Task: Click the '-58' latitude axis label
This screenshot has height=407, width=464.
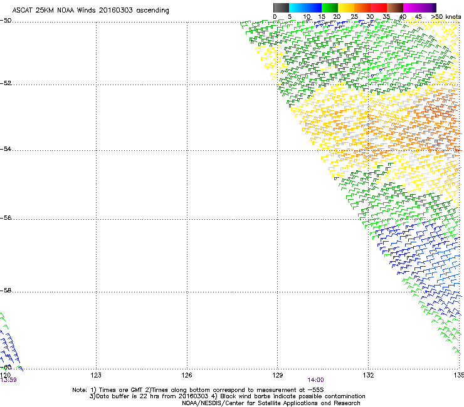Action: coord(6,291)
